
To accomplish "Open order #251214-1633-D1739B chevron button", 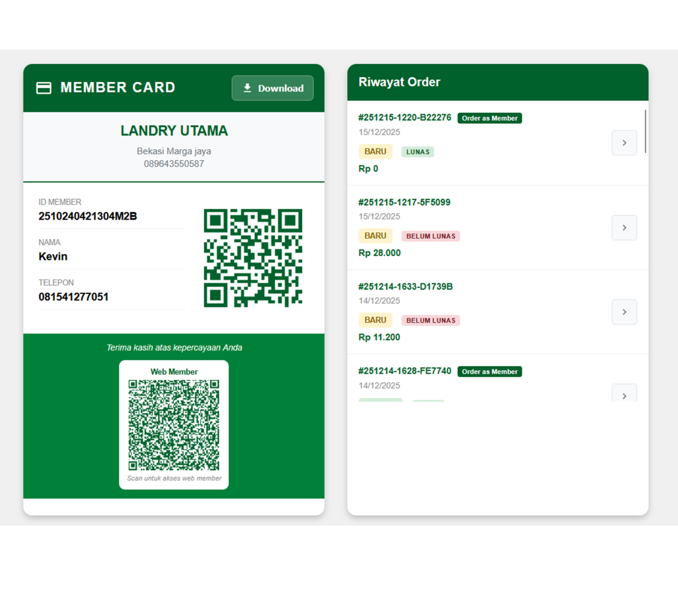I will coord(624,312).
